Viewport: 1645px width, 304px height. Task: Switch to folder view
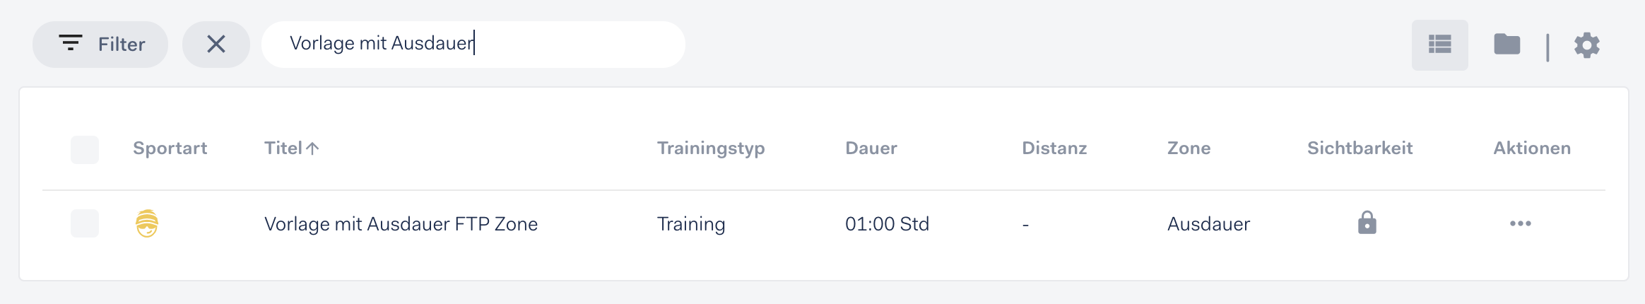(x=1507, y=45)
